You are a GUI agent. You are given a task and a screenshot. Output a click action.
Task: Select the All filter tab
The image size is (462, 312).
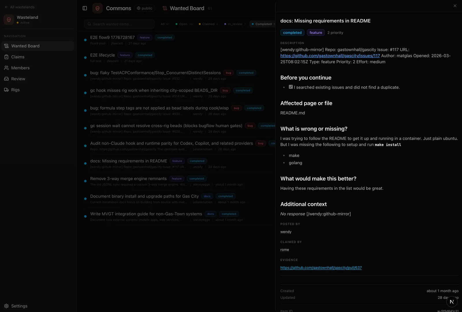[x=165, y=24]
